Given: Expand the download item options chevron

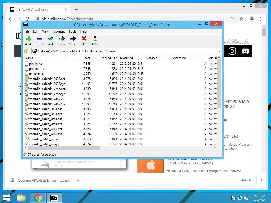Looking at the screenshot, I should pyautogui.click(x=78, y=180).
